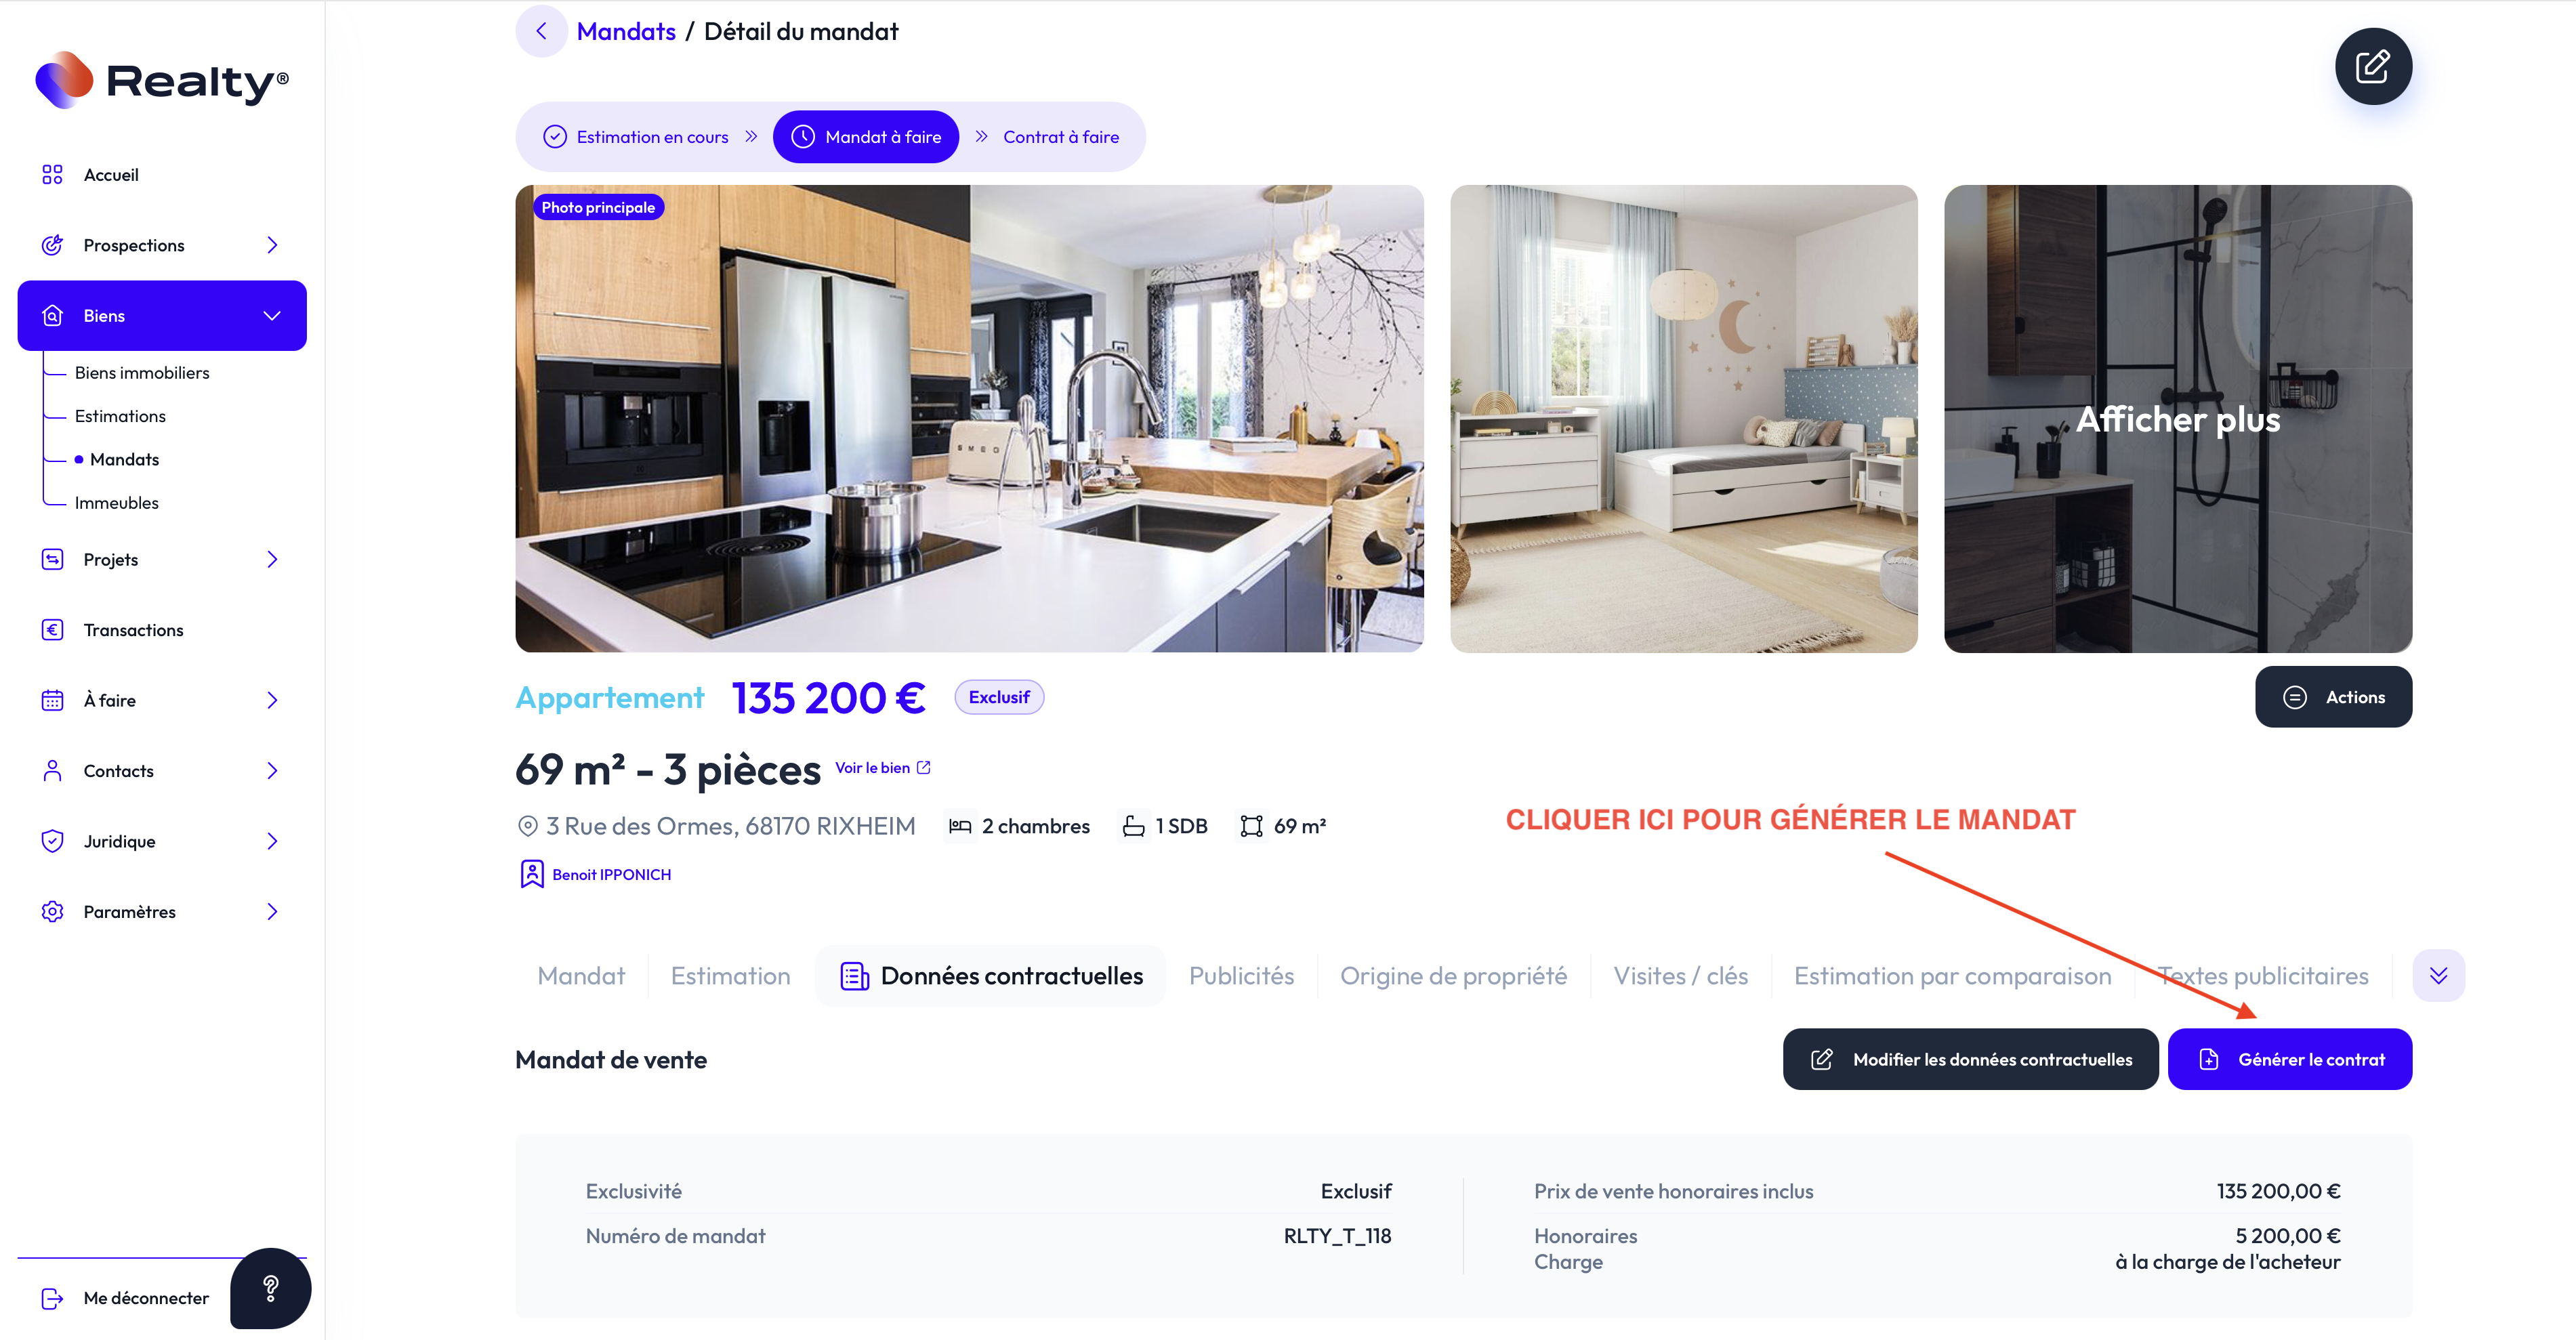Go back with the left arrow icon
The height and width of the screenshot is (1340, 2576).
[x=541, y=31]
